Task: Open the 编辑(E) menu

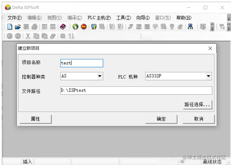Action: [x=34, y=18]
